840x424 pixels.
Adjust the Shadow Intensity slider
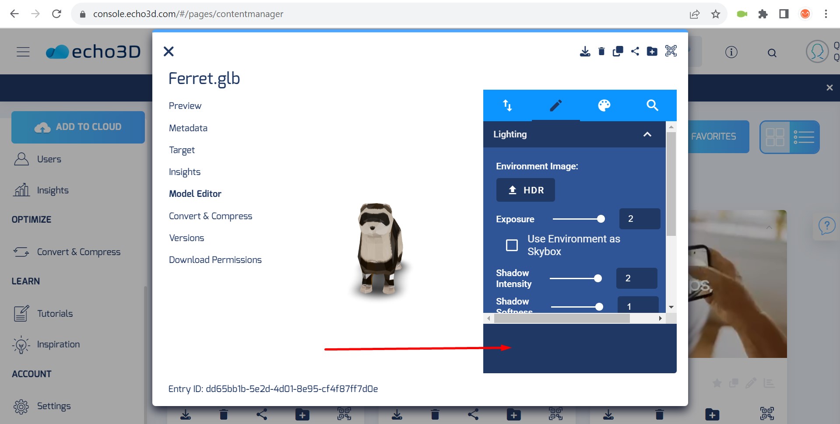tap(576, 278)
